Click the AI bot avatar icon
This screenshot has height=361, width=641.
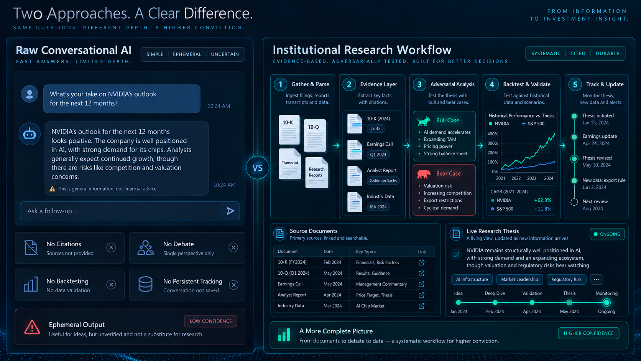(x=30, y=134)
